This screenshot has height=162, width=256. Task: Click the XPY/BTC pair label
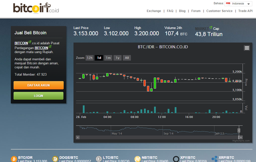188,158
